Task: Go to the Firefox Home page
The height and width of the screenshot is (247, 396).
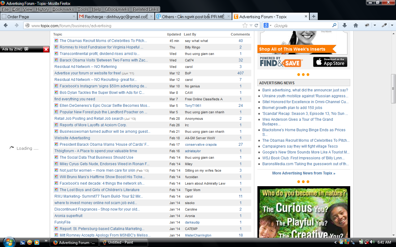Action: click(x=356, y=25)
